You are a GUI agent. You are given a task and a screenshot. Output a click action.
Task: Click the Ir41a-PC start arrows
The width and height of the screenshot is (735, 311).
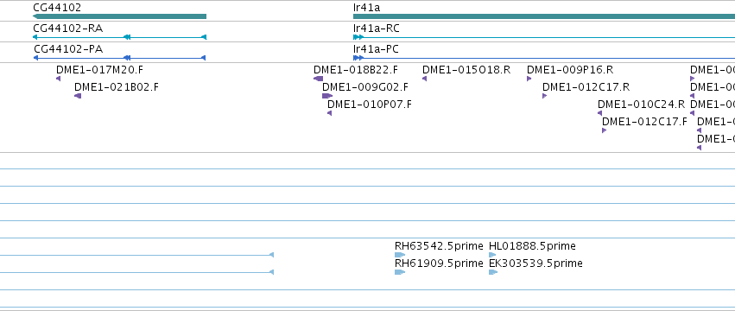coord(358,58)
